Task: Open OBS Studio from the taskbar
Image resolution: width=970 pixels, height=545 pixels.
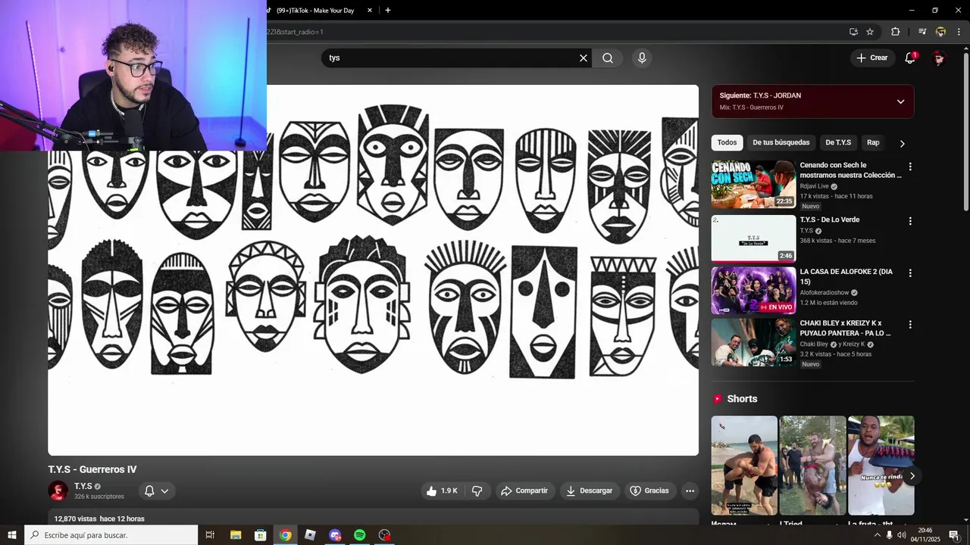Action: pyautogui.click(x=385, y=535)
